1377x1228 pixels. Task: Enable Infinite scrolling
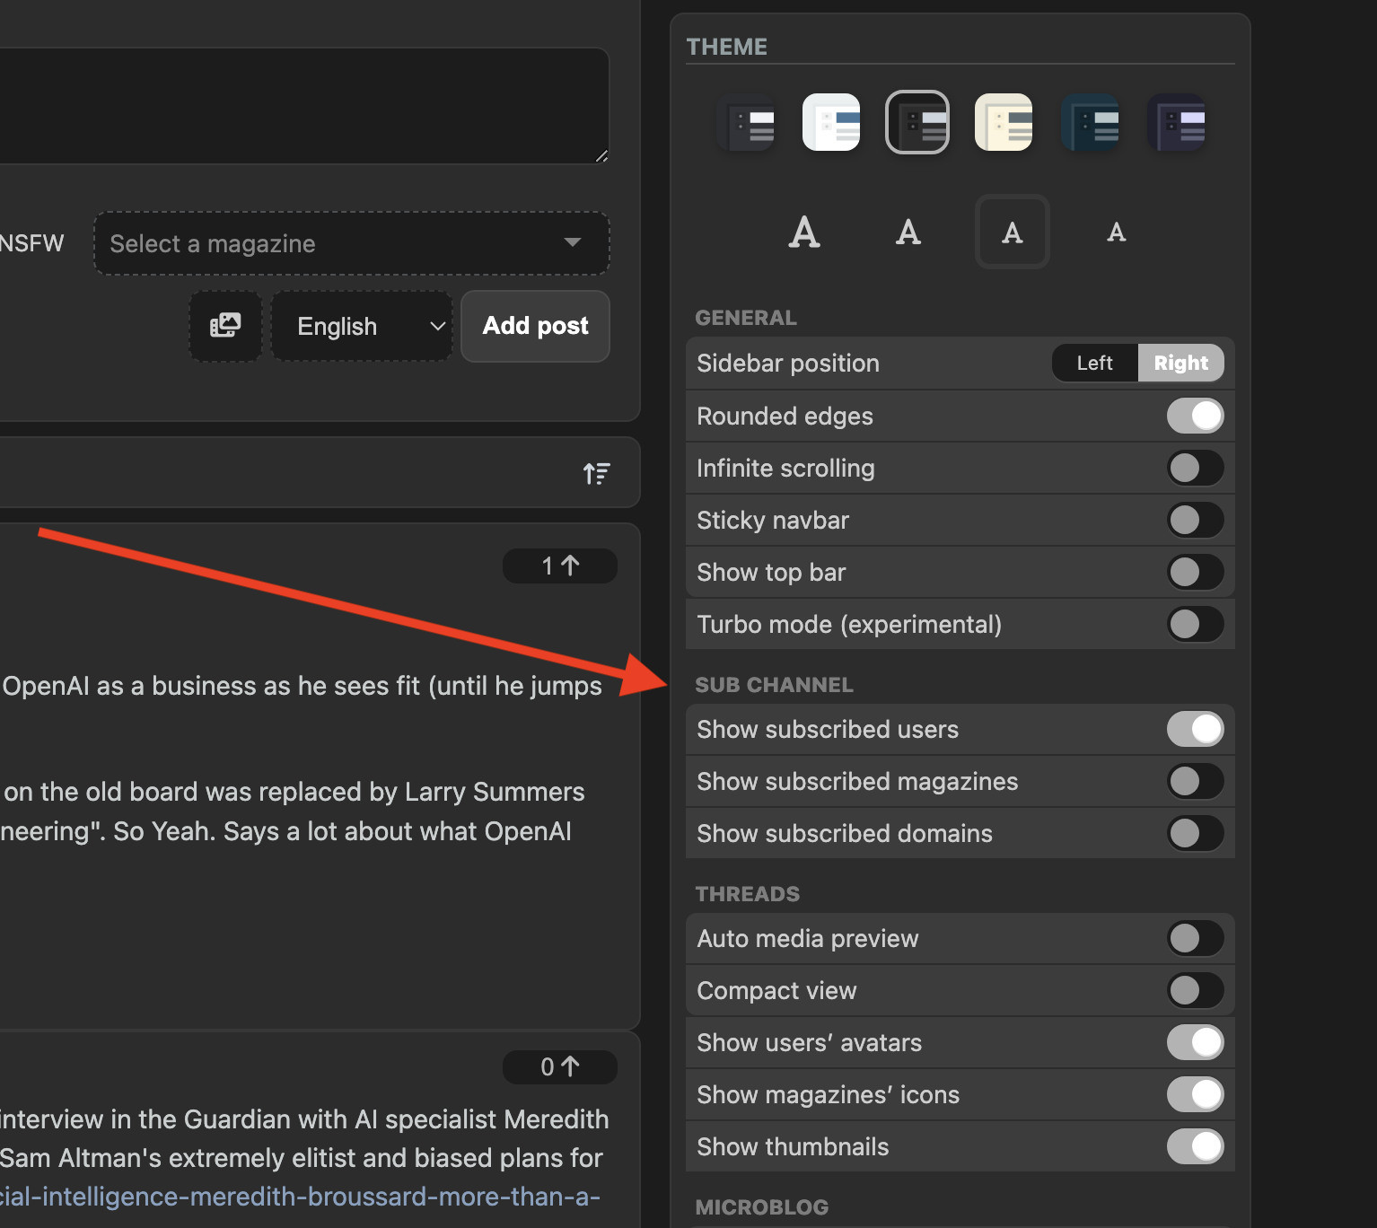(x=1195, y=468)
